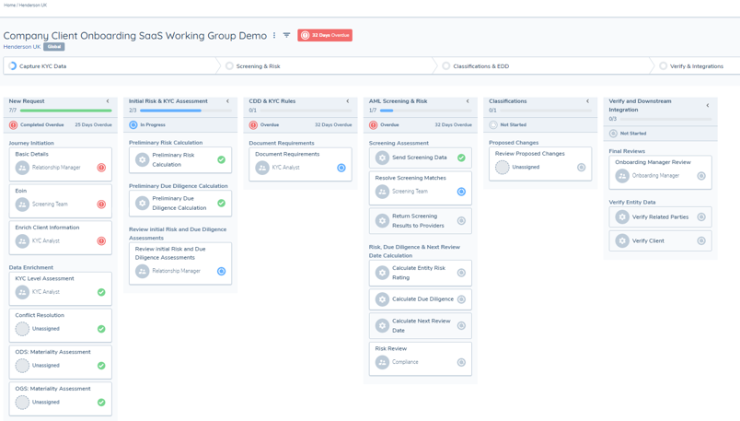Click the overdue status icon on Basic Details
This screenshot has width=740, height=421.
pyautogui.click(x=101, y=168)
